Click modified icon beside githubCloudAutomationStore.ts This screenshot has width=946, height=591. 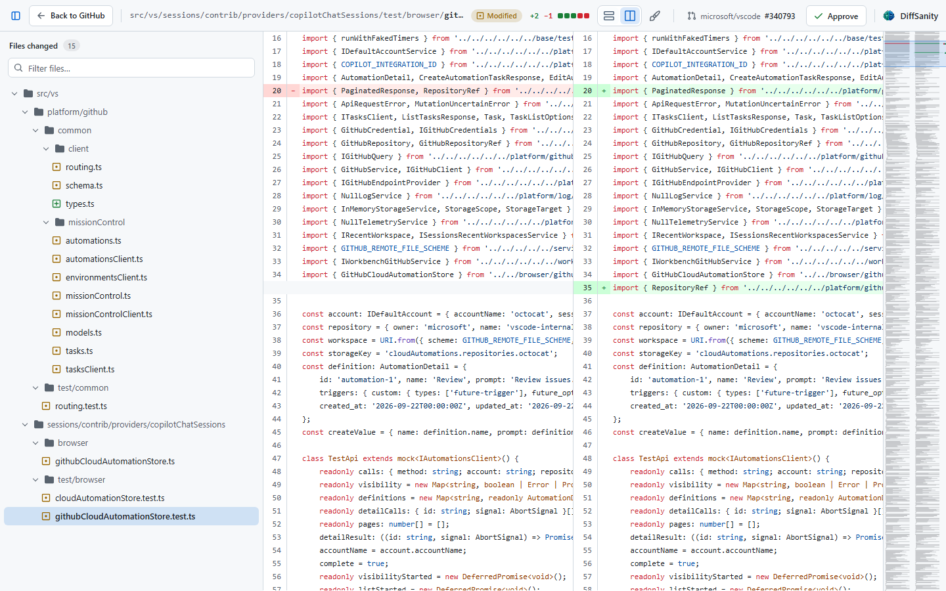[46, 461]
